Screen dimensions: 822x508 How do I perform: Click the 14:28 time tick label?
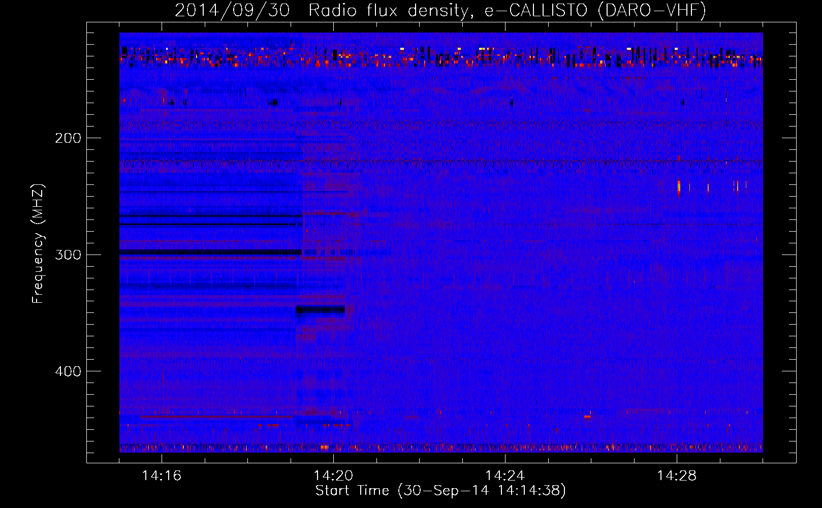tap(677, 476)
